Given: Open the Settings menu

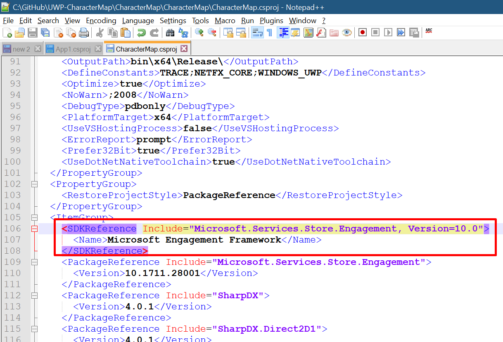Looking at the screenshot, I should click(x=173, y=21).
